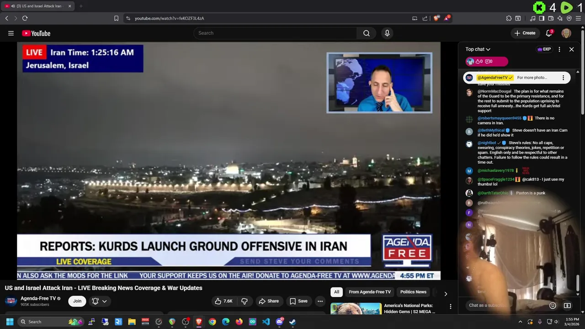
Task: Click the pink top fan leaderboard pill
Action: [x=486, y=61]
